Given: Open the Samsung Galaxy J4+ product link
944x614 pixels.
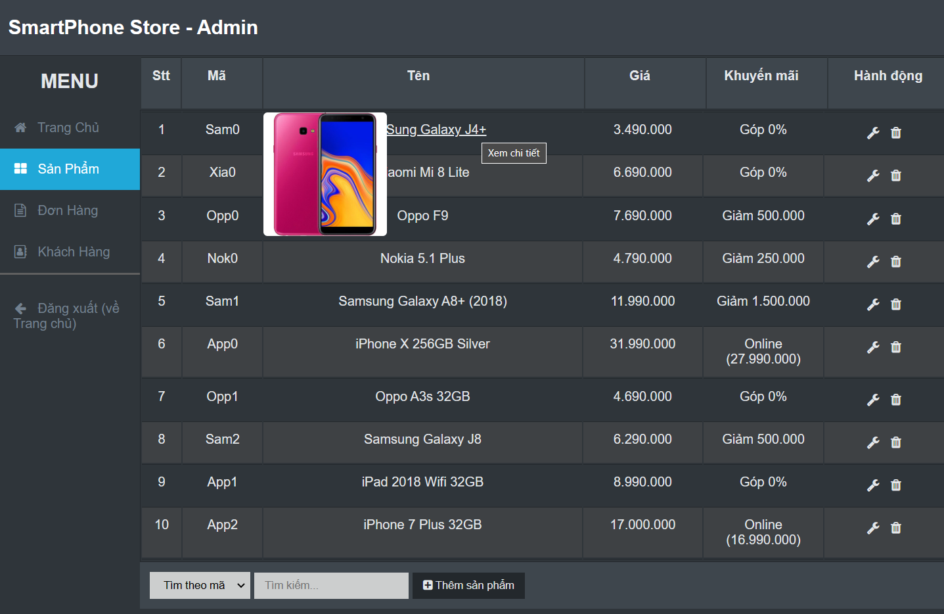Looking at the screenshot, I should pyautogui.click(x=436, y=130).
